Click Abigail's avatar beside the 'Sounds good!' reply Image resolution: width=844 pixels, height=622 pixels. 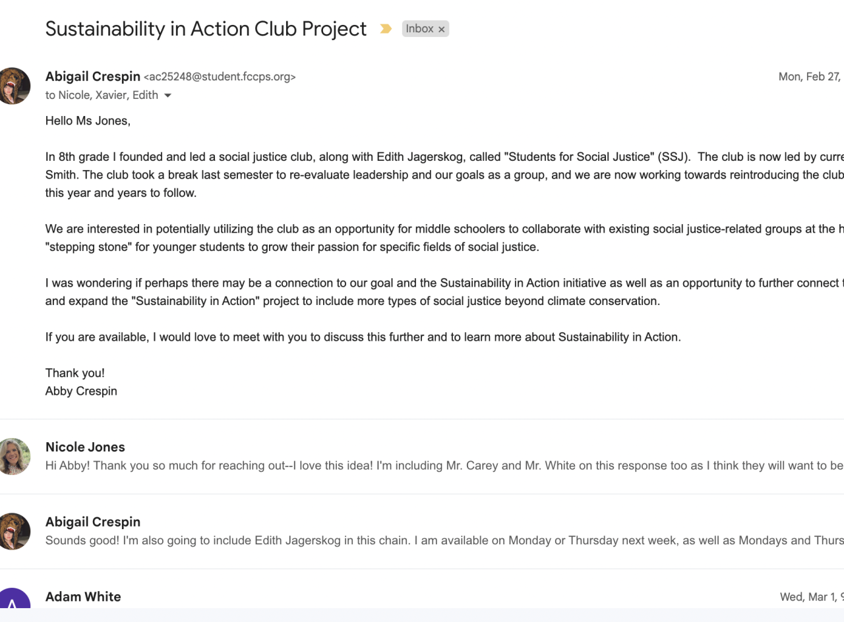pos(13,531)
